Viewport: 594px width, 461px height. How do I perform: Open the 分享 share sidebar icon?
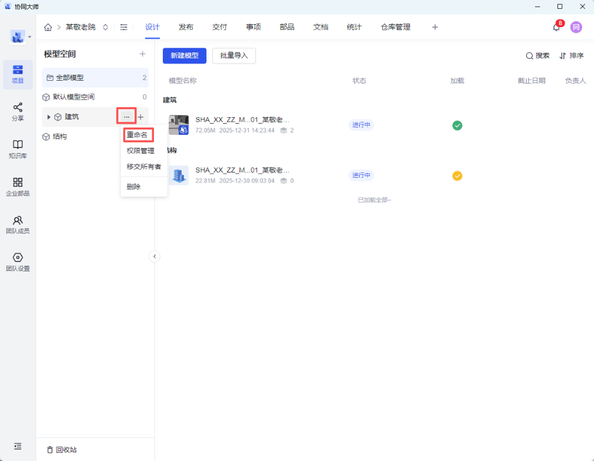(x=18, y=111)
